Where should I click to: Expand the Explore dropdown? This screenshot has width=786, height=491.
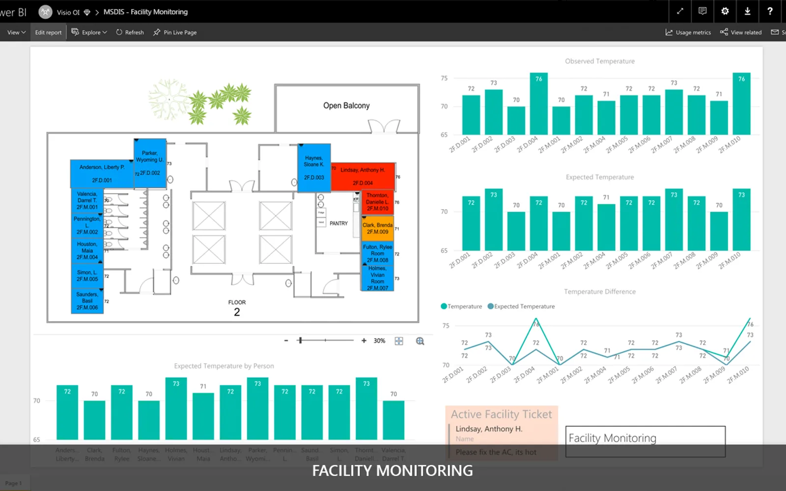point(89,32)
